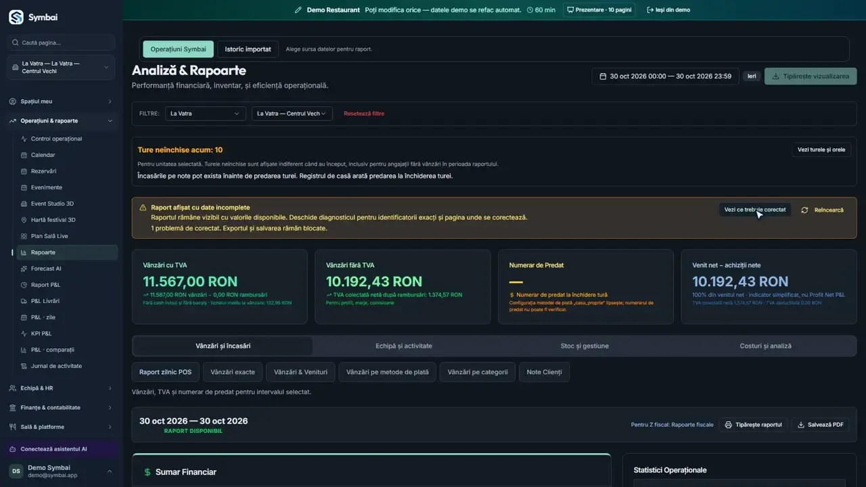Open the 30 oct 2026 date range picker

click(x=665, y=76)
